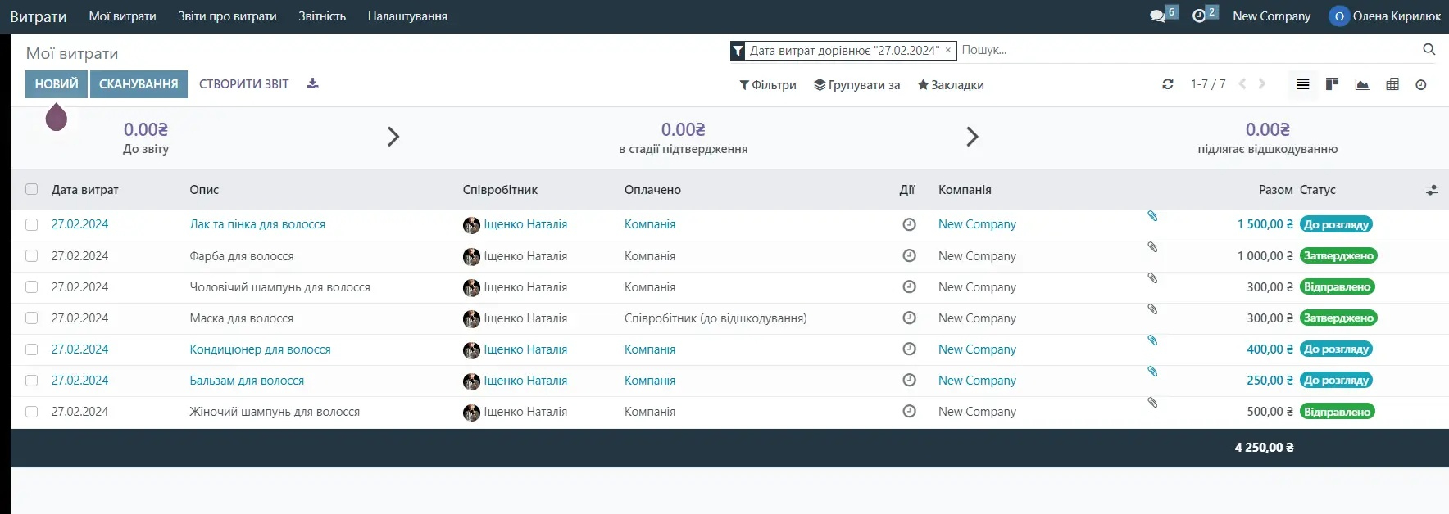The height and width of the screenshot is (514, 1449).
Task: Tick checkbox for Фарба для волосся row
Action: 32,256
